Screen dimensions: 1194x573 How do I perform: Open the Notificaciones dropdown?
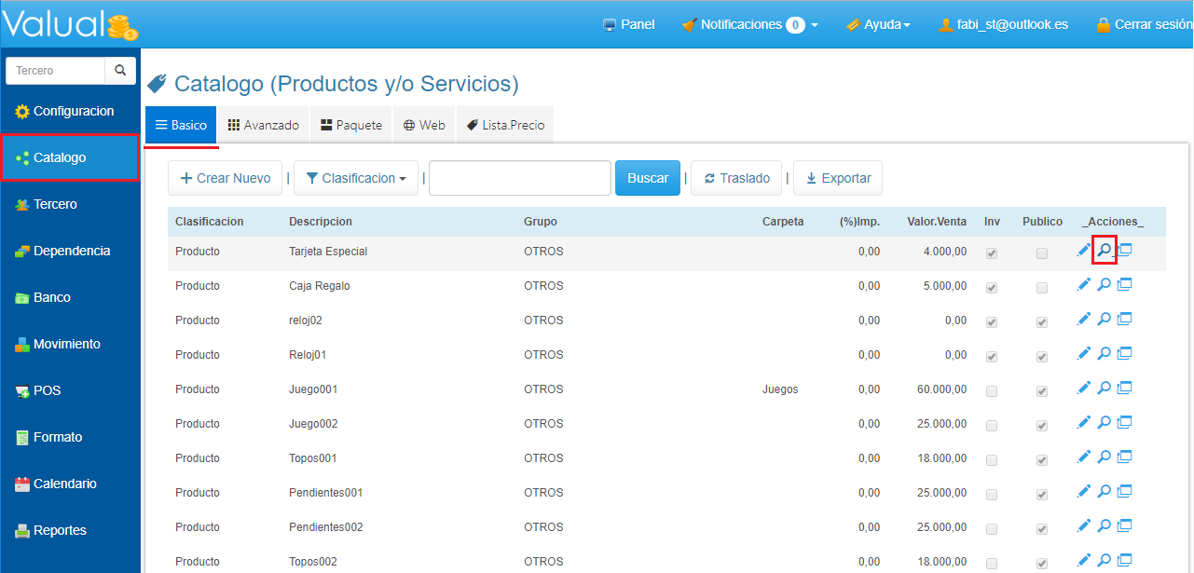point(750,25)
